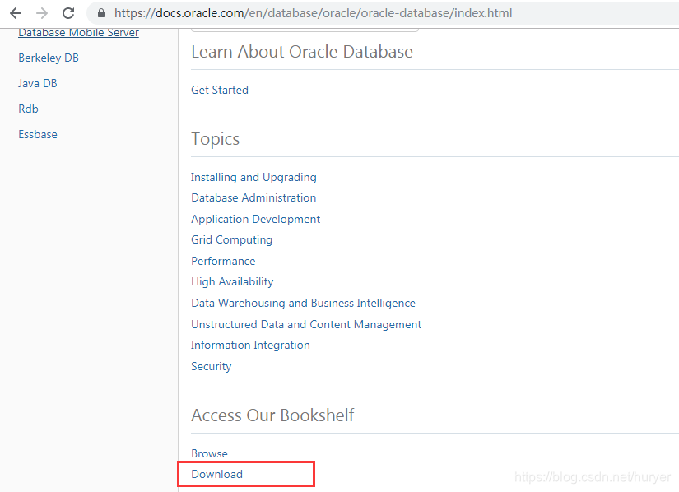Open Unstructured Data and Content Management
679x492 pixels.
coord(306,324)
